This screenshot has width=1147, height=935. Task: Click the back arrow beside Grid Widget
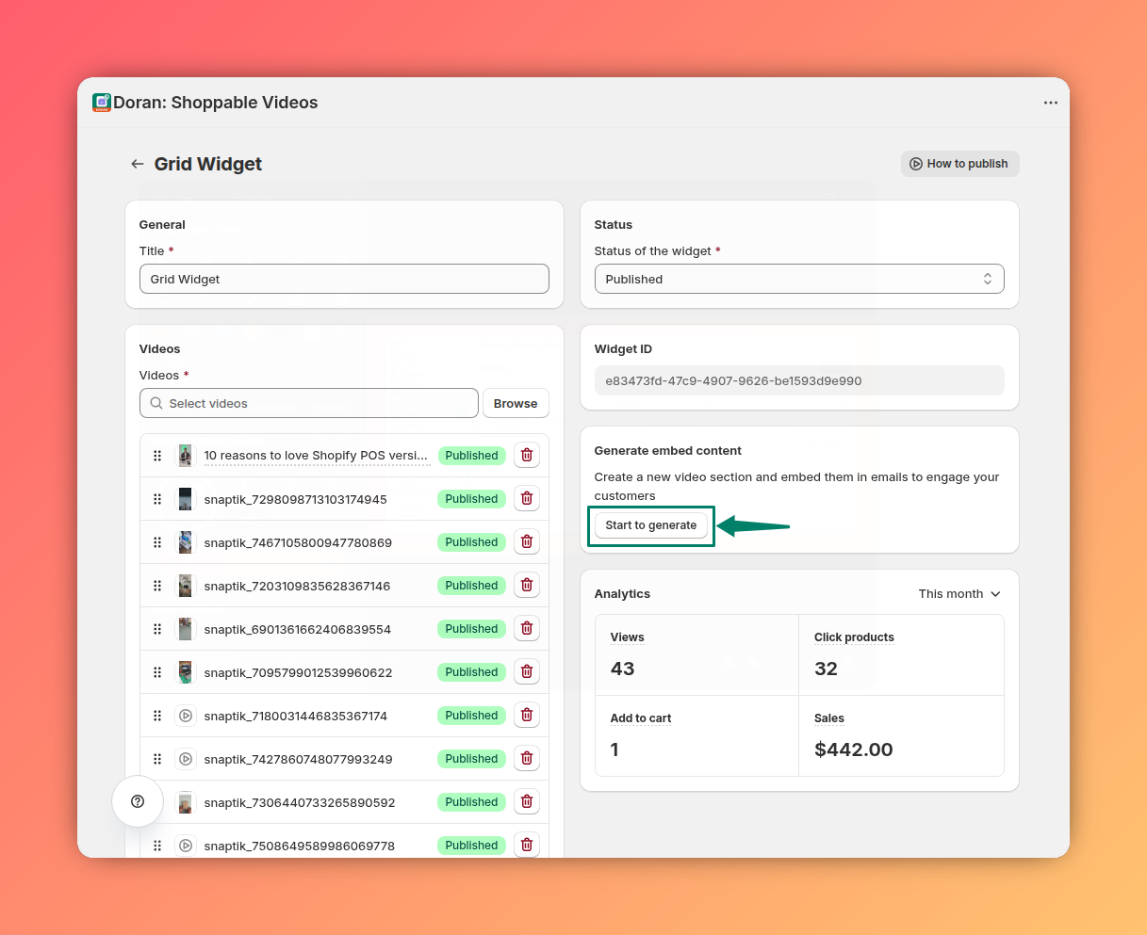click(x=138, y=164)
